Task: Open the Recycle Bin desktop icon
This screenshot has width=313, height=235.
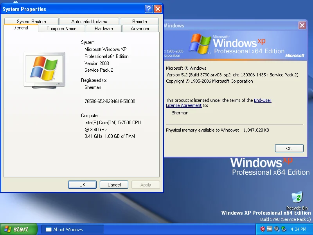Action: (297, 200)
